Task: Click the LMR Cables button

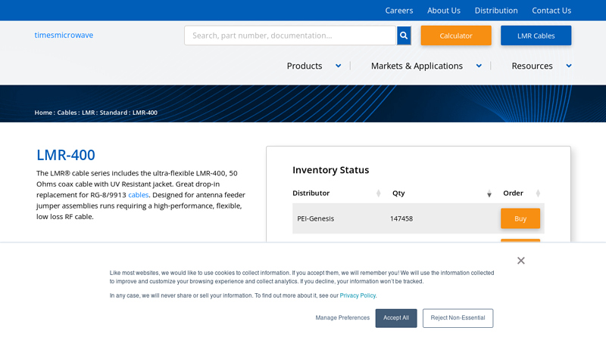Action: pos(536,36)
